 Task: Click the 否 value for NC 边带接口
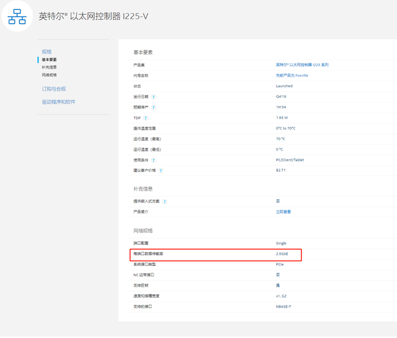pyautogui.click(x=278, y=275)
